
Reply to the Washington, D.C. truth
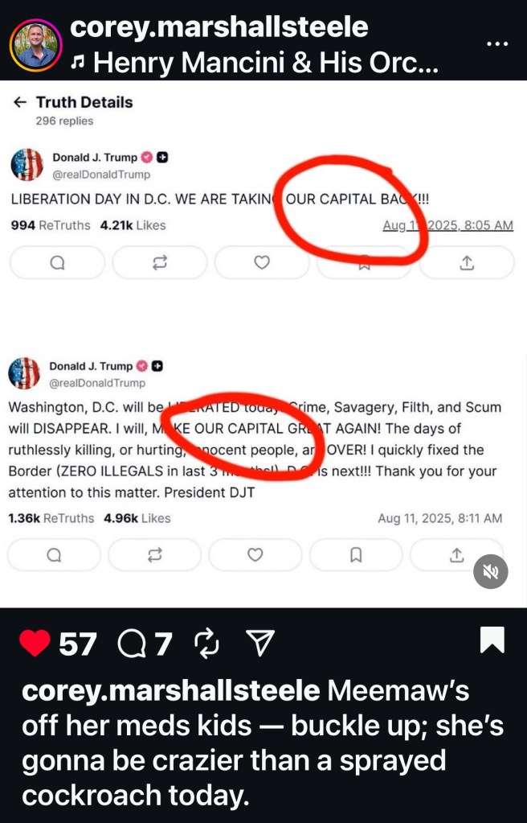click(x=54, y=555)
